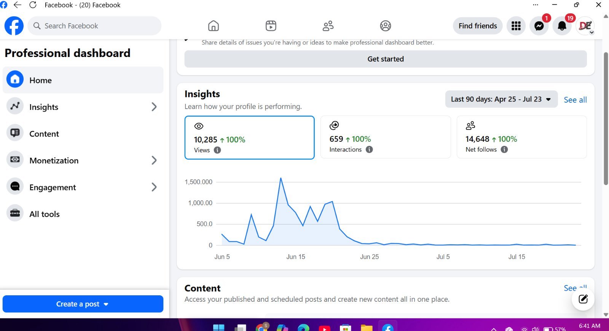Viewport: 609px width, 331px height.
Task: Click the Views info icon
Action: (217, 150)
